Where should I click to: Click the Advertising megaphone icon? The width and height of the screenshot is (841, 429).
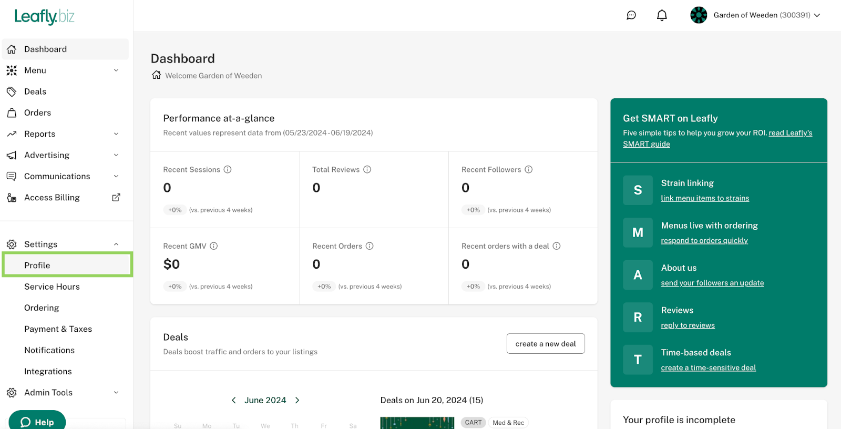(x=12, y=155)
